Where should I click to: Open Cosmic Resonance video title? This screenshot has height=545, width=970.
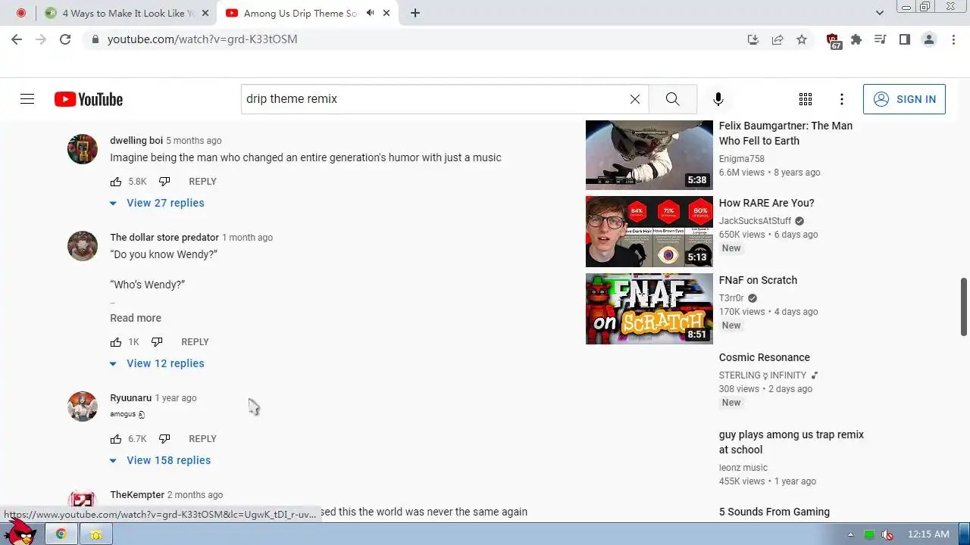764,357
